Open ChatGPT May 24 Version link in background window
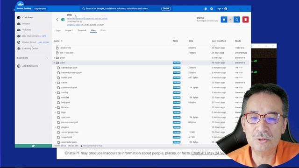299x168 pixels. (x=209, y=153)
